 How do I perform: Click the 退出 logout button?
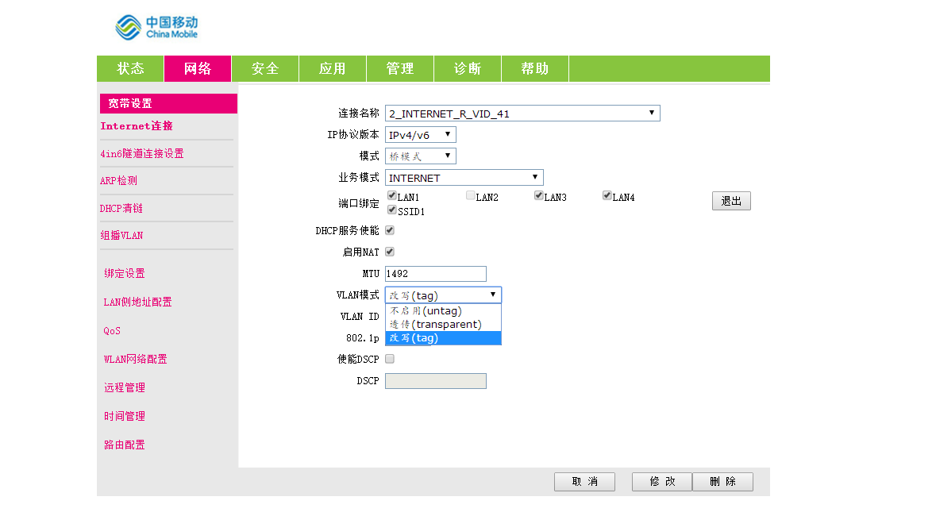(x=731, y=201)
